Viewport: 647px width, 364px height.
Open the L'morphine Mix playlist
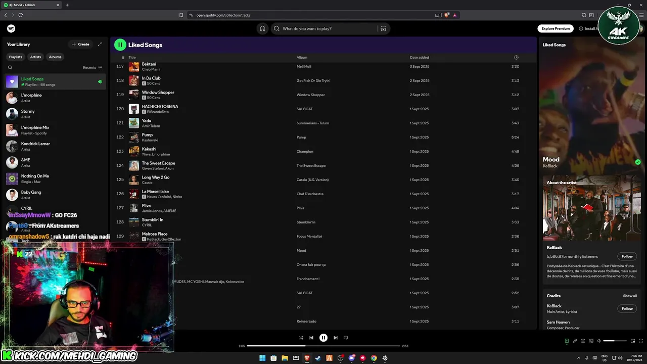click(x=56, y=130)
